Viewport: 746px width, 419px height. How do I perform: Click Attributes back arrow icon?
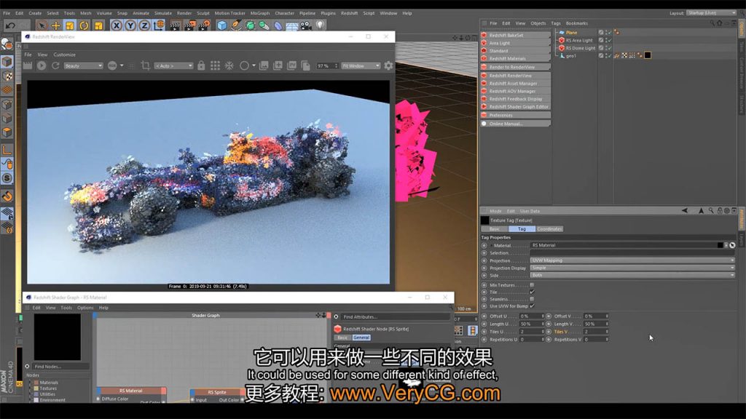tap(685, 210)
